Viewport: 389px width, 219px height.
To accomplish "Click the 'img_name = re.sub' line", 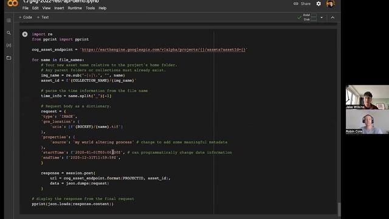I will pos(83,75).
